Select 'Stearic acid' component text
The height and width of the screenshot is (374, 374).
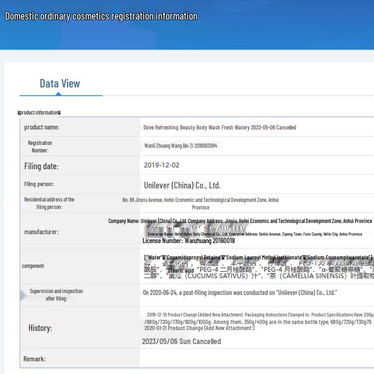coord(180,271)
